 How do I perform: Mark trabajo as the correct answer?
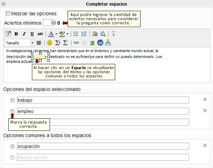coord(12,100)
